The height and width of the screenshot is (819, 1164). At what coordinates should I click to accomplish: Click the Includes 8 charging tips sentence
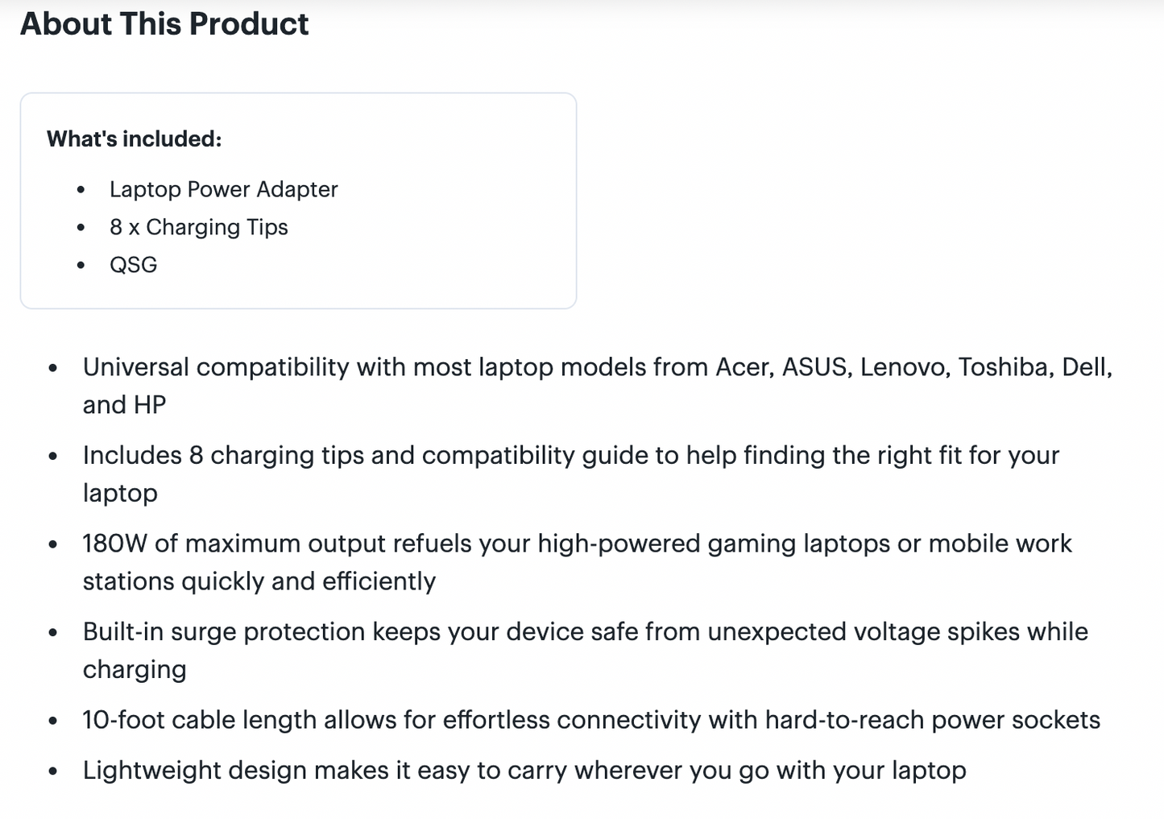(570, 456)
